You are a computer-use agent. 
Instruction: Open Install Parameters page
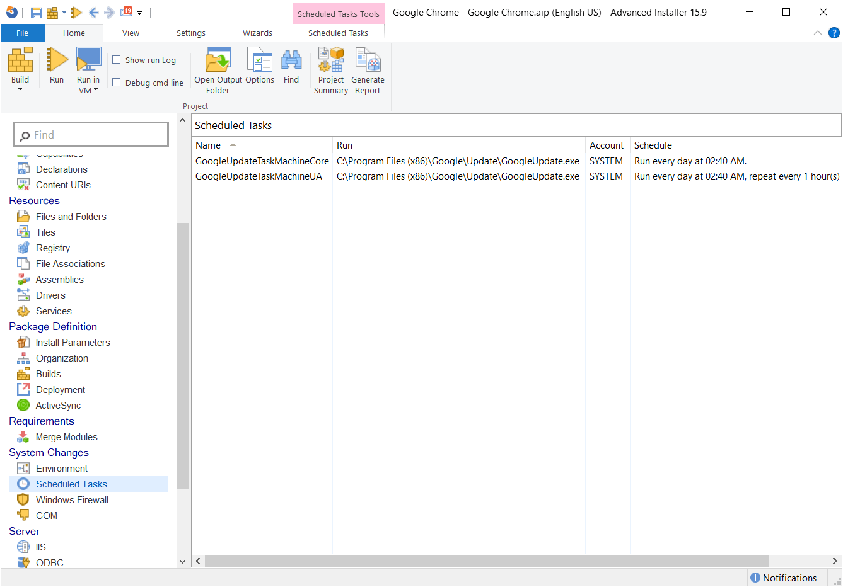pyautogui.click(x=73, y=342)
